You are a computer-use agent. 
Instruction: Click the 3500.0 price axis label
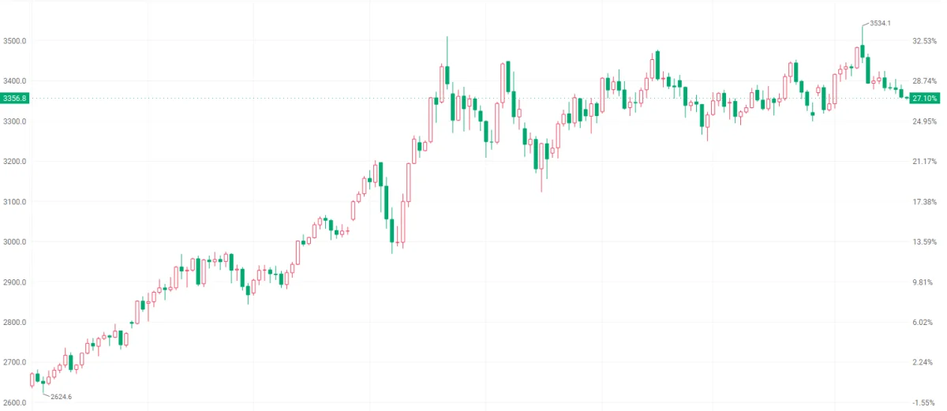(x=15, y=41)
